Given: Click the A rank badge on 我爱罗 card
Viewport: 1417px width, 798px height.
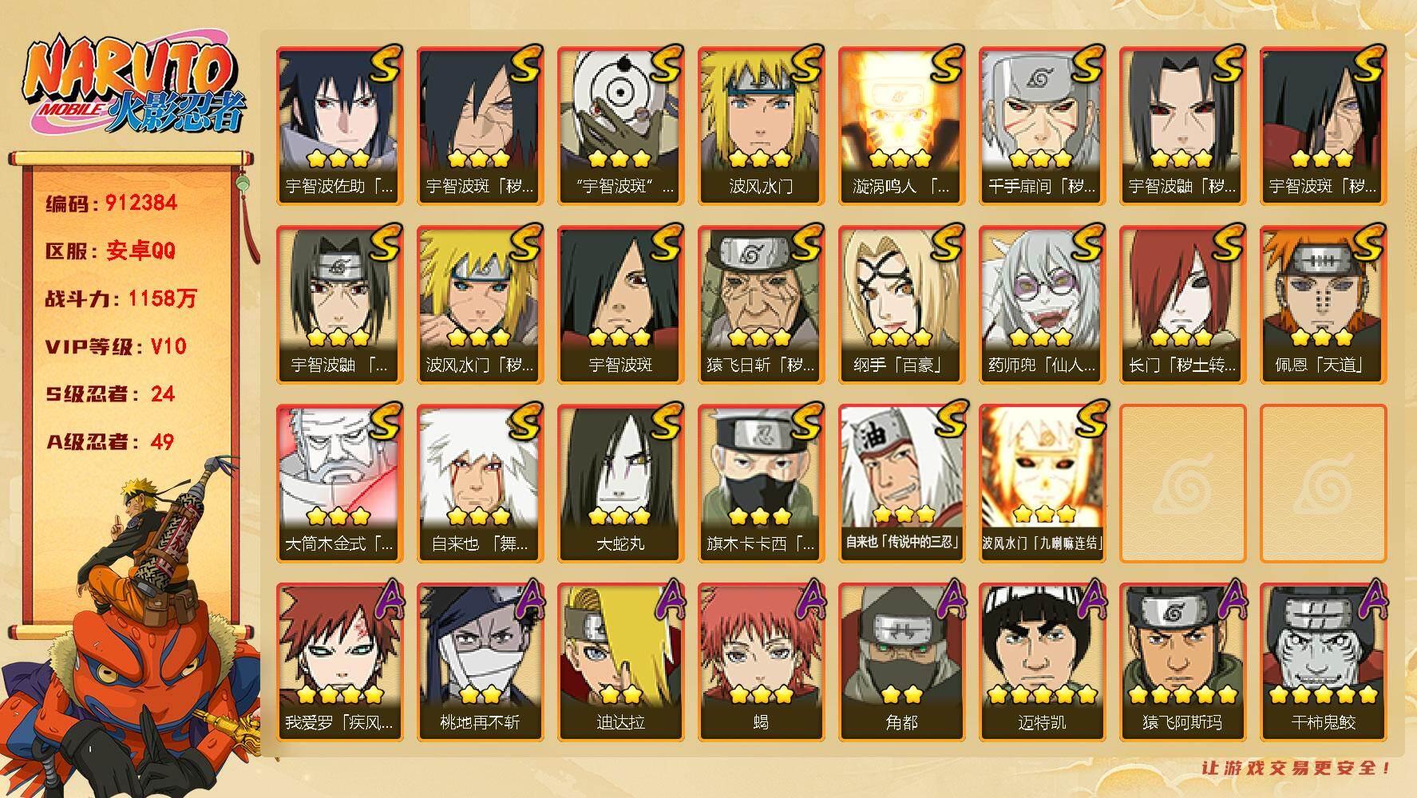Looking at the screenshot, I should pos(385,599).
